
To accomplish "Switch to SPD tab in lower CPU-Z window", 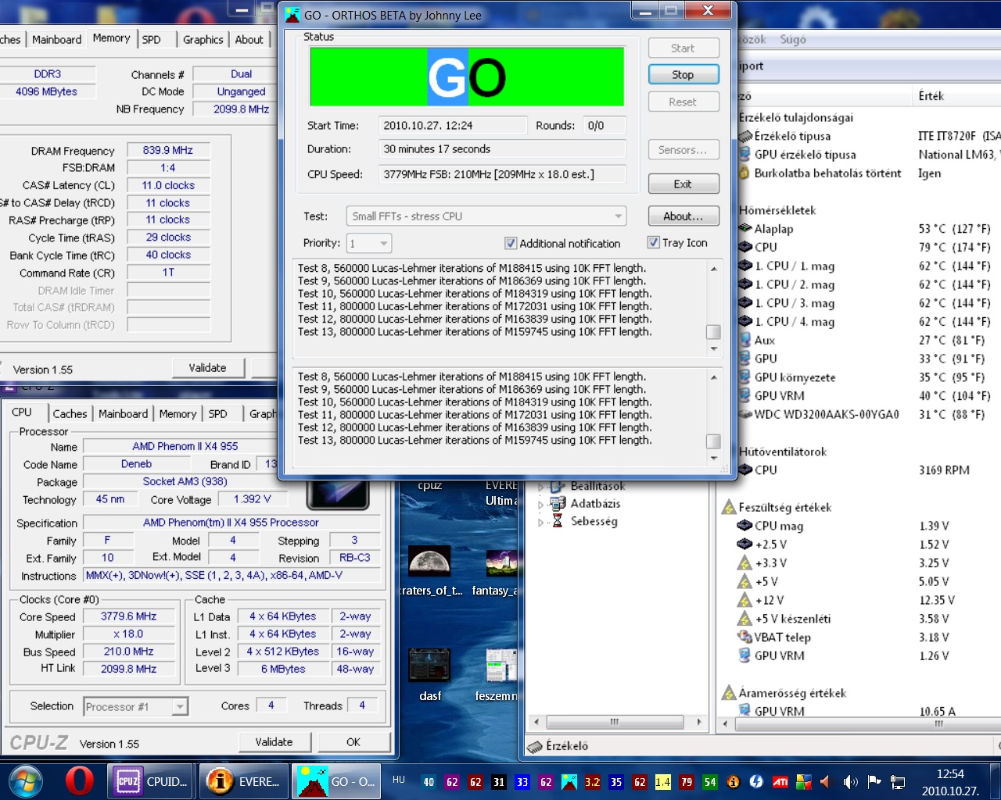I will click(x=217, y=414).
